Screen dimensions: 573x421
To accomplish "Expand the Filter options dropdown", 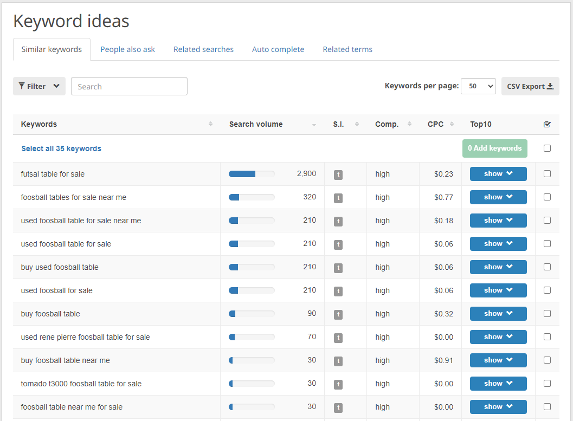I will coord(55,86).
